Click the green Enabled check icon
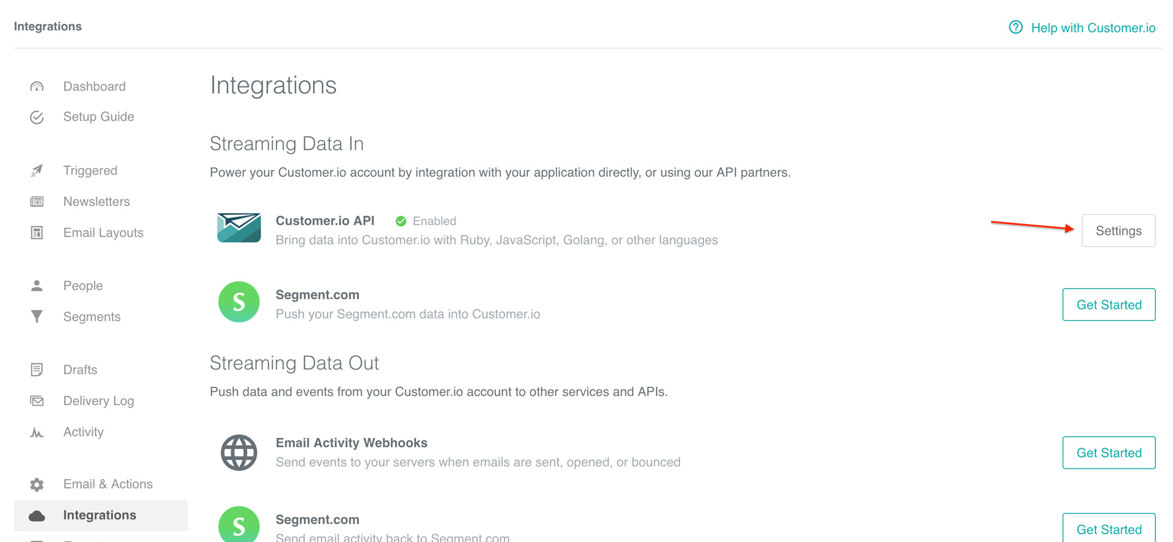The image size is (1173, 542). [401, 221]
